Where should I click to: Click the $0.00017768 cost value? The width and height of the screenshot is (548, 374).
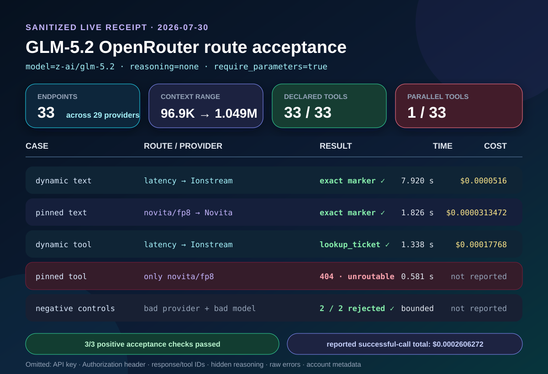tap(481, 244)
